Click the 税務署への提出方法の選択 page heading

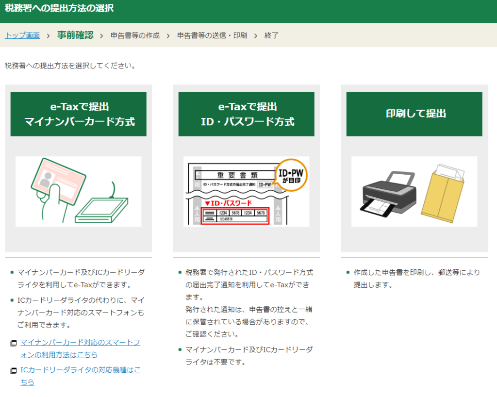coord(59,8)
